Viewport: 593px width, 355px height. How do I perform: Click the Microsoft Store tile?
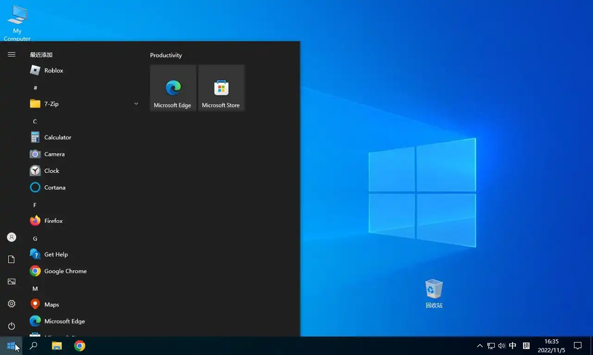pos(221,88)
